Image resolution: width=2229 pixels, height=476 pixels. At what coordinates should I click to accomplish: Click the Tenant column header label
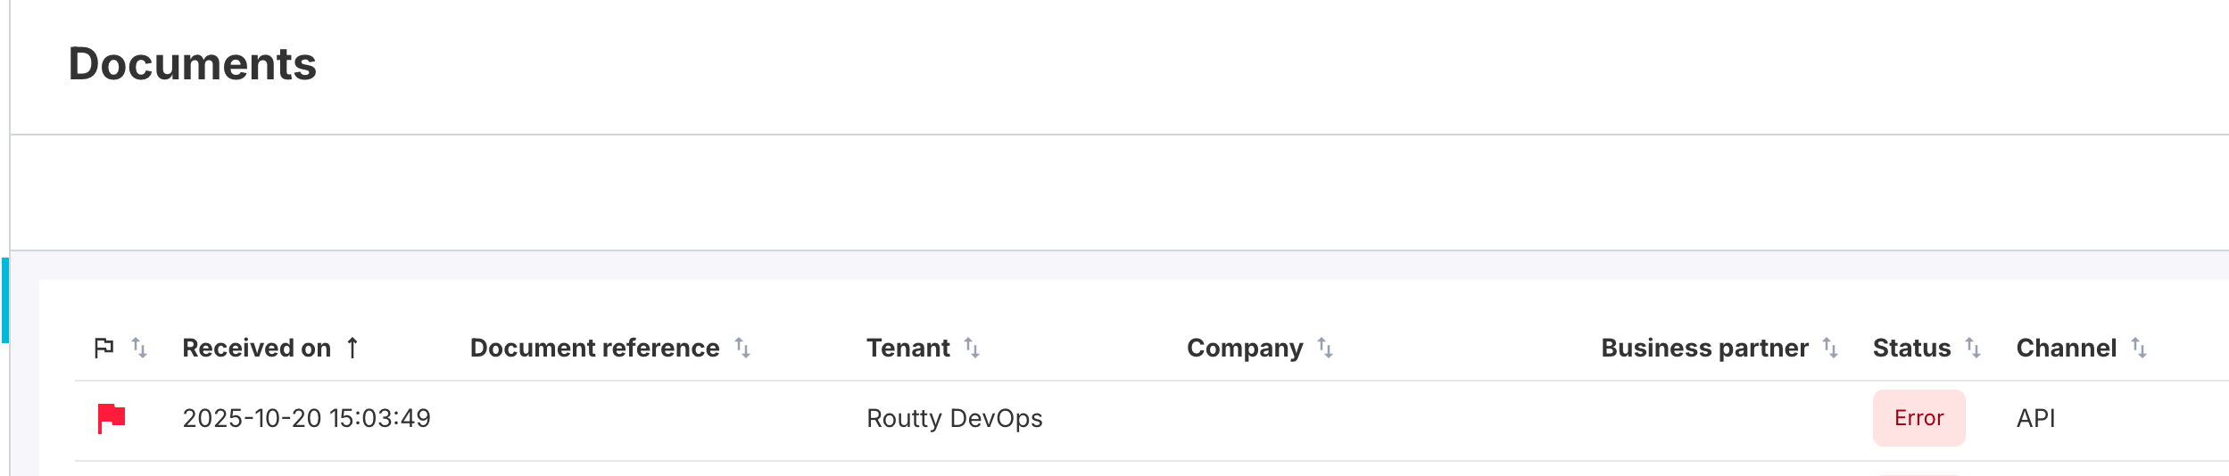pos(907,348)
